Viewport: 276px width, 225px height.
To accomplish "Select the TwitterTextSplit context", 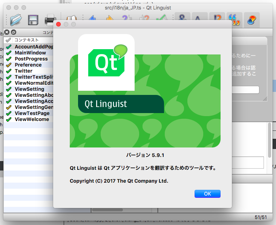I will [29, 77].
